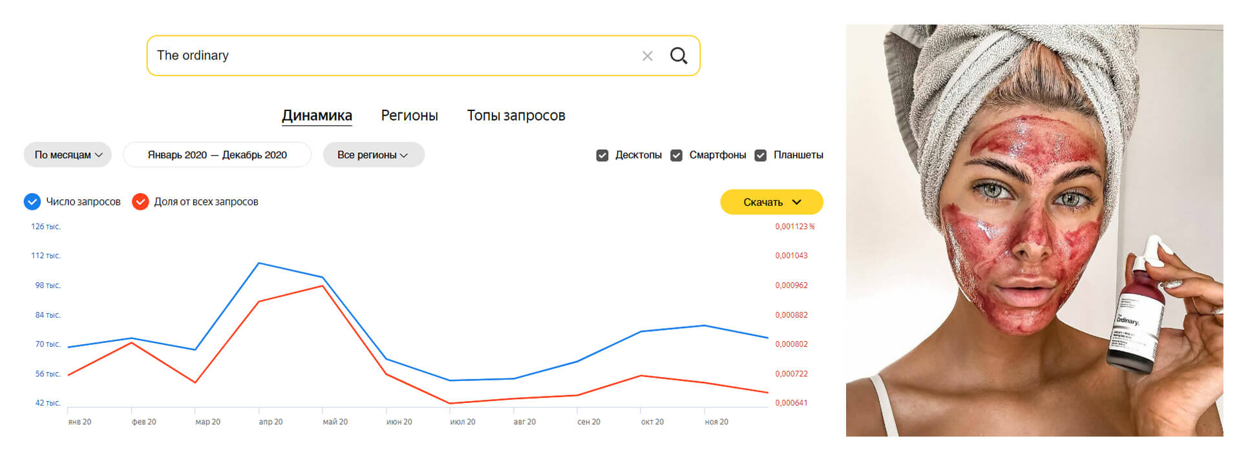
Task: Click the 56 тыс. left axis label
Action: point(48,374)
